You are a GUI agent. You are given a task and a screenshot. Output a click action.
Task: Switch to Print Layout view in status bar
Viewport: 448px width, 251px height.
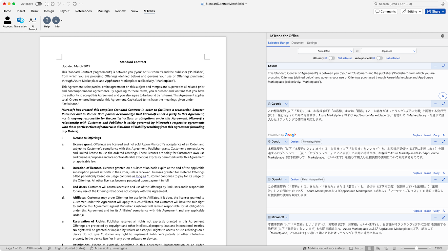click(x=369, y=248)
